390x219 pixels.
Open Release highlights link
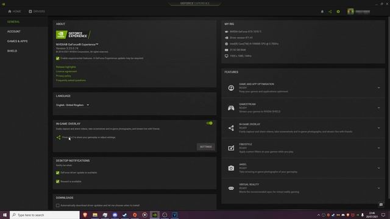66,67
